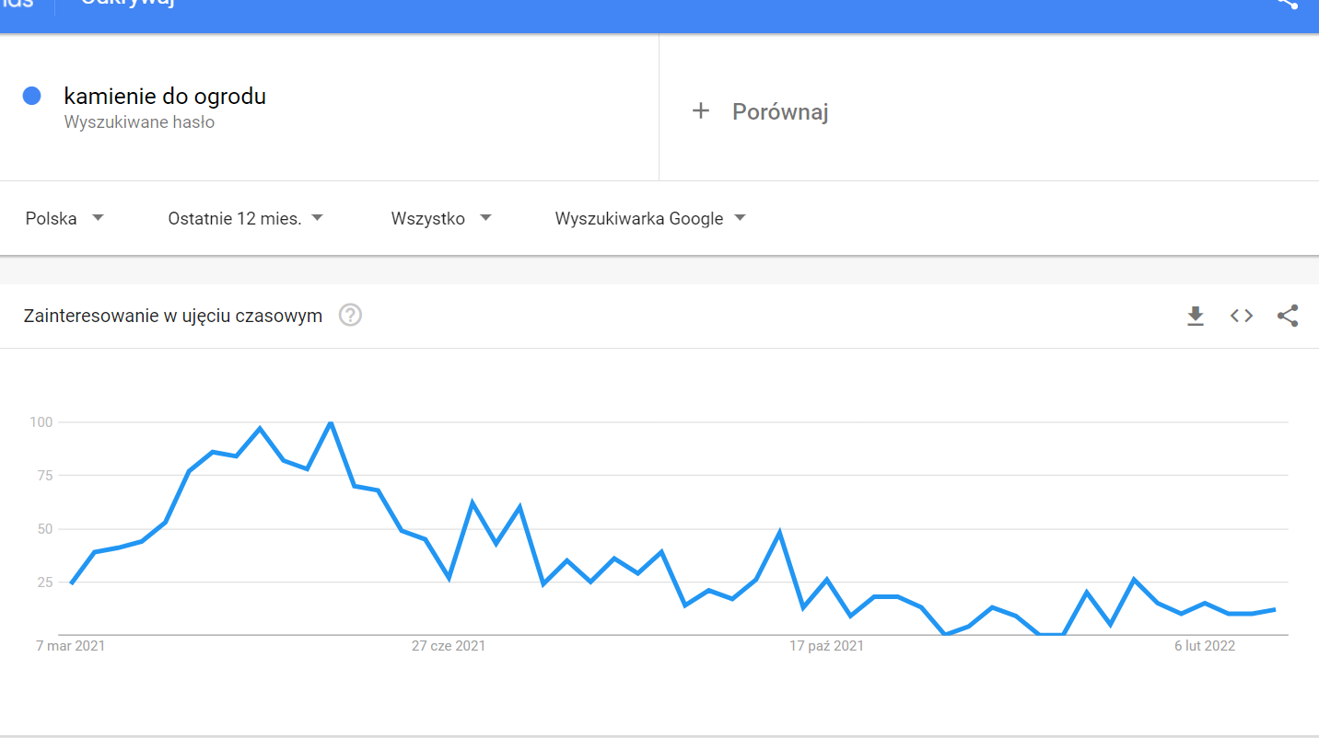
Task: Open the Wszystko categories dropdown
Action: click(x=441, y=218)
